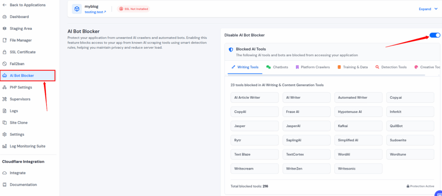Click the Staging Area icon in sidebar
The width and height of the screenshot is (442, 196).
point(4,28)
